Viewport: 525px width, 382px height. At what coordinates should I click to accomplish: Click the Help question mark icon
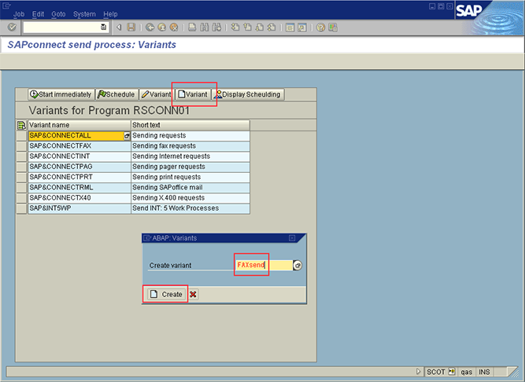[320, 27]
